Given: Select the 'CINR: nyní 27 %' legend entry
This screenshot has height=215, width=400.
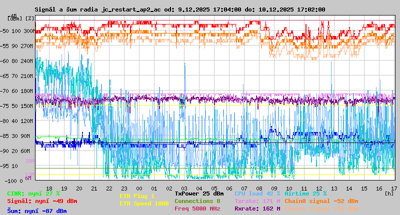Looking at the screenshot, I should [x=33, y=193].
